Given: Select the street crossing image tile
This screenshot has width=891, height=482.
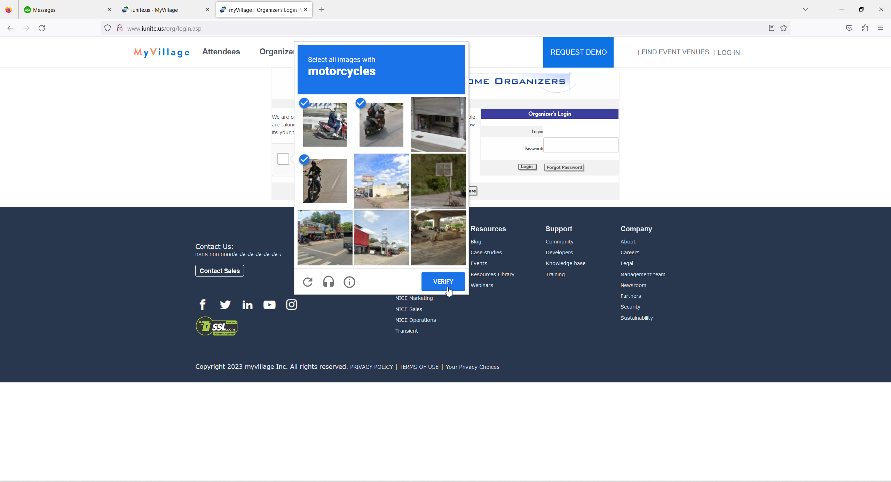Looking at the screenshot, I should (325, 238).
